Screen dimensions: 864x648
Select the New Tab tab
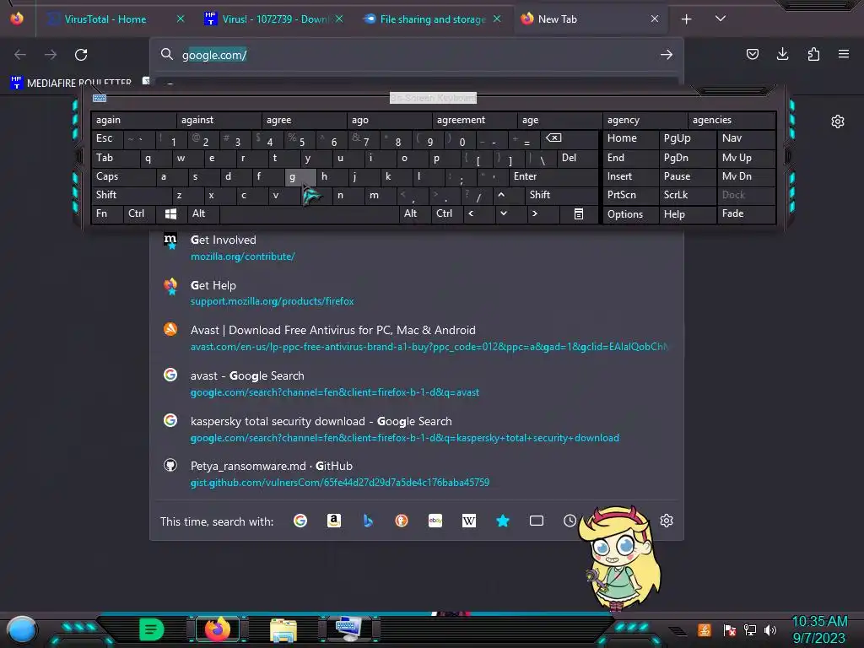click(591, 19)
